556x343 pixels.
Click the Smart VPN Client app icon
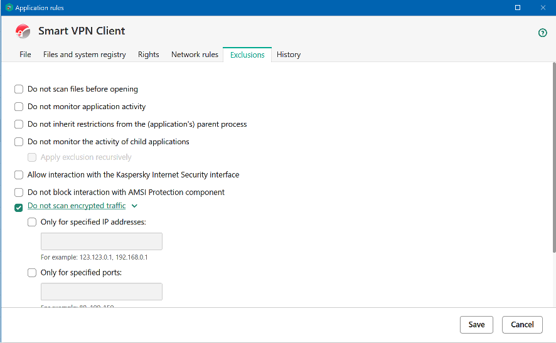point(23,31)
